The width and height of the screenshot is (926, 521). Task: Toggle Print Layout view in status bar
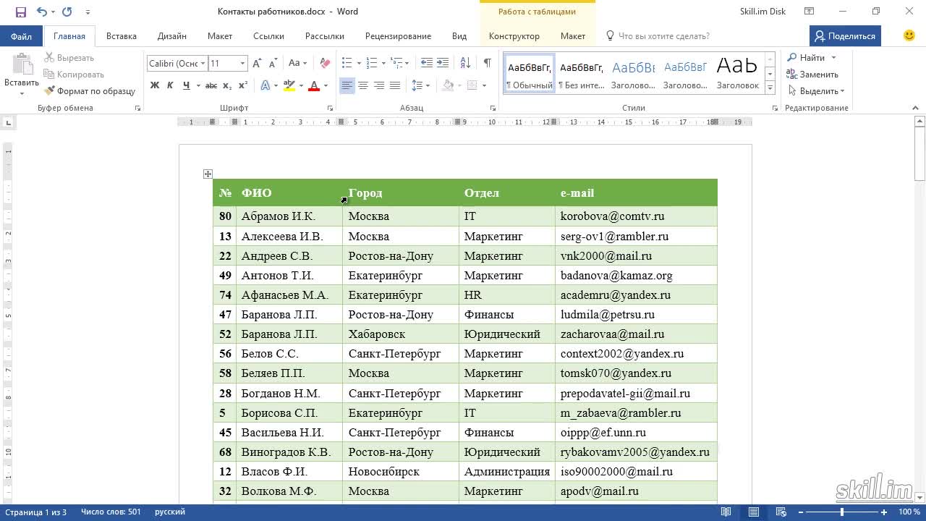pos(754,512)
